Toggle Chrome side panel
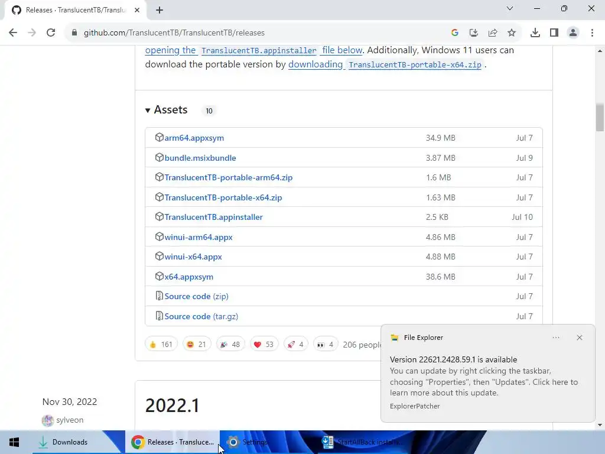 tap(554, 33)
